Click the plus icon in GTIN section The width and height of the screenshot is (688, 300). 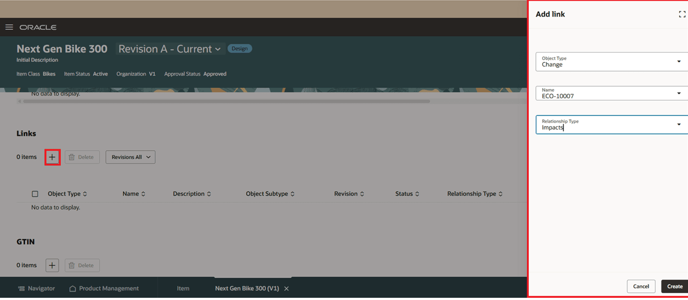52,265
